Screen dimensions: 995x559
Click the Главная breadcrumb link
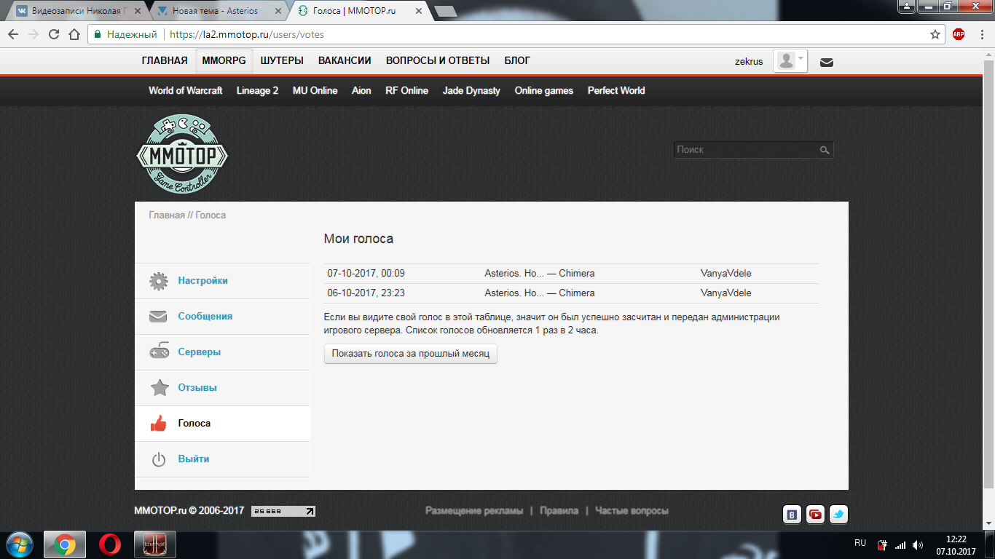[167, 215]
